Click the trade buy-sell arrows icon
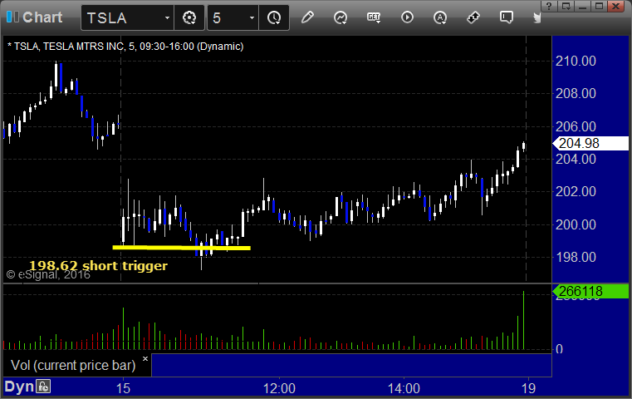632x399 pixels. (x=473, y=17)
